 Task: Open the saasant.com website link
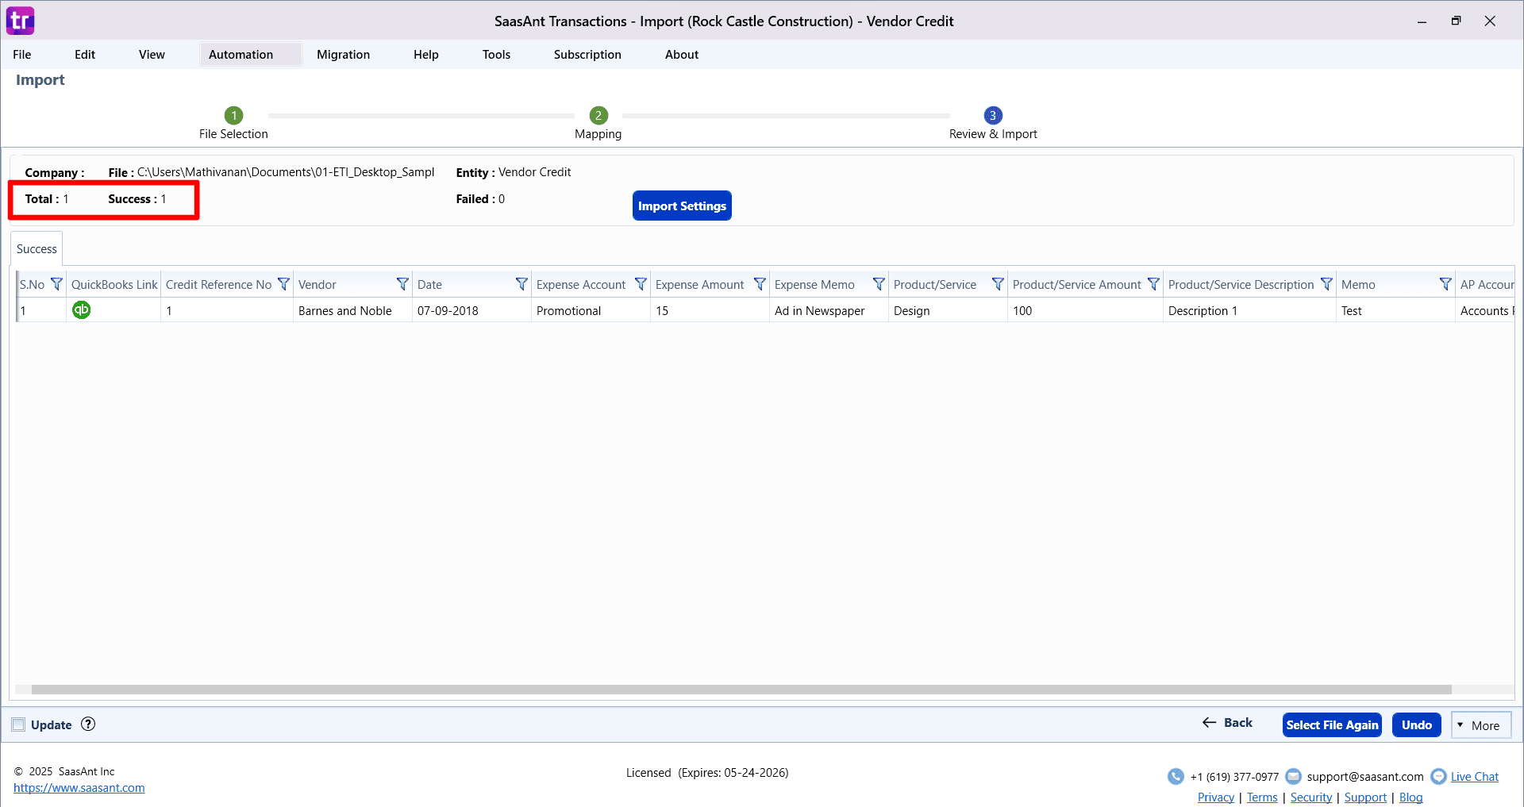click(79, 787)
